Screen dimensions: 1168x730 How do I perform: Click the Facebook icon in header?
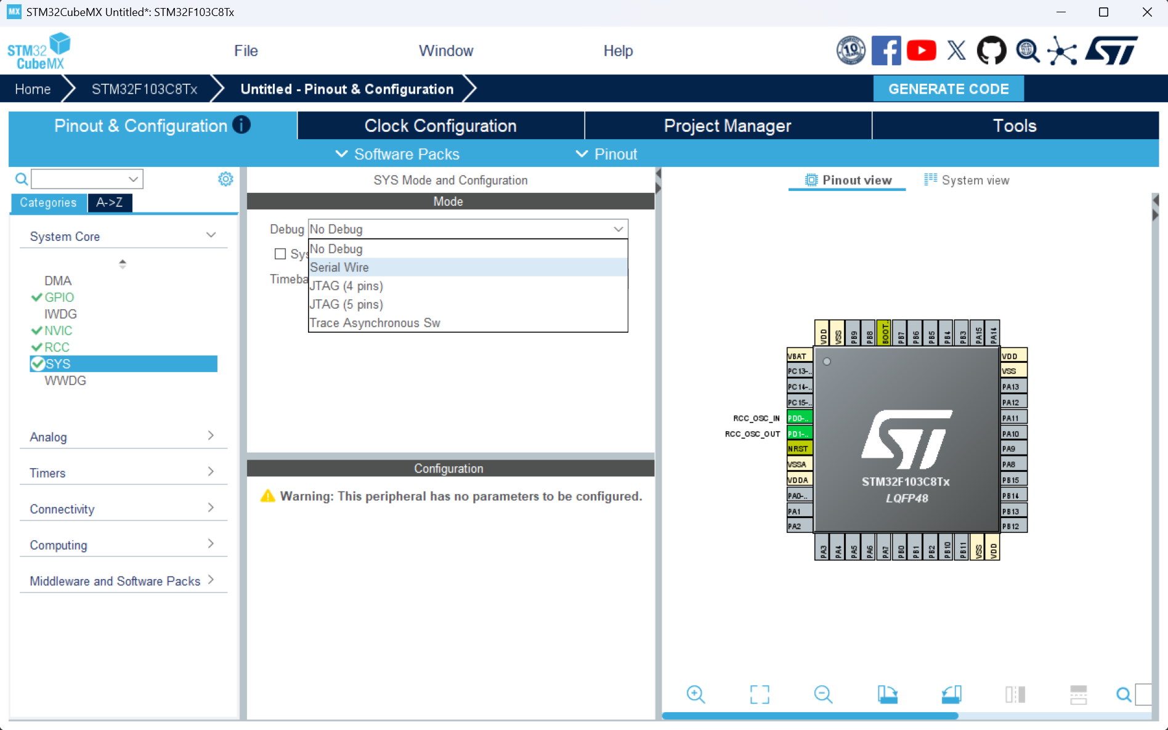pos(886,51)
